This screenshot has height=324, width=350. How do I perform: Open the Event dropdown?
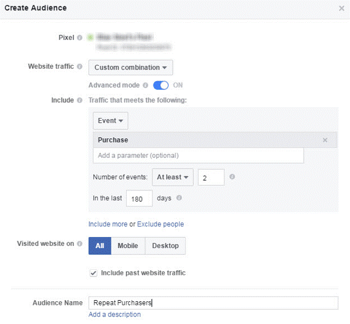[x=110, y=121]
